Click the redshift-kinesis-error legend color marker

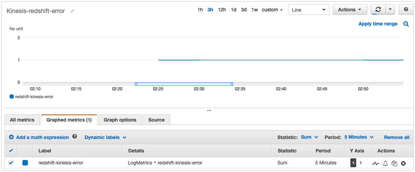tap(12, 96)
